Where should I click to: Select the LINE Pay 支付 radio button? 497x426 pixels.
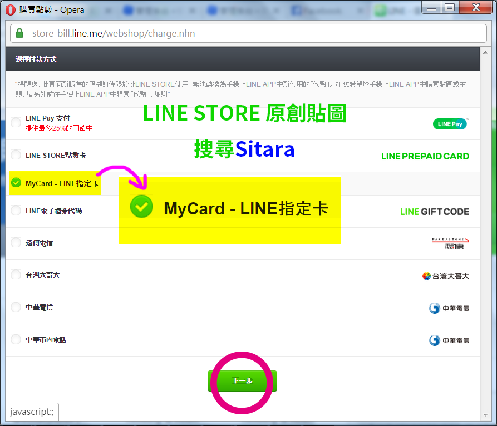coord(16,122)
